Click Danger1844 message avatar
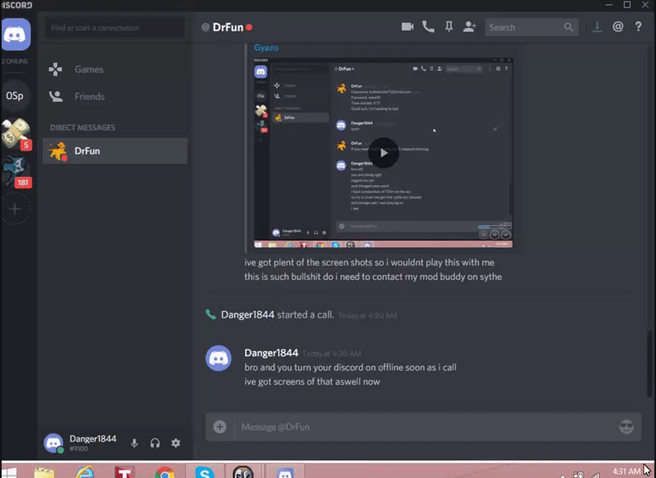 coord(218,358)
